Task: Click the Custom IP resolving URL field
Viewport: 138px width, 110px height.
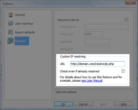Action: pos(97,64)
